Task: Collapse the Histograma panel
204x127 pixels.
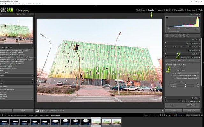Action: pyautogui.click(x=200, y=14)
